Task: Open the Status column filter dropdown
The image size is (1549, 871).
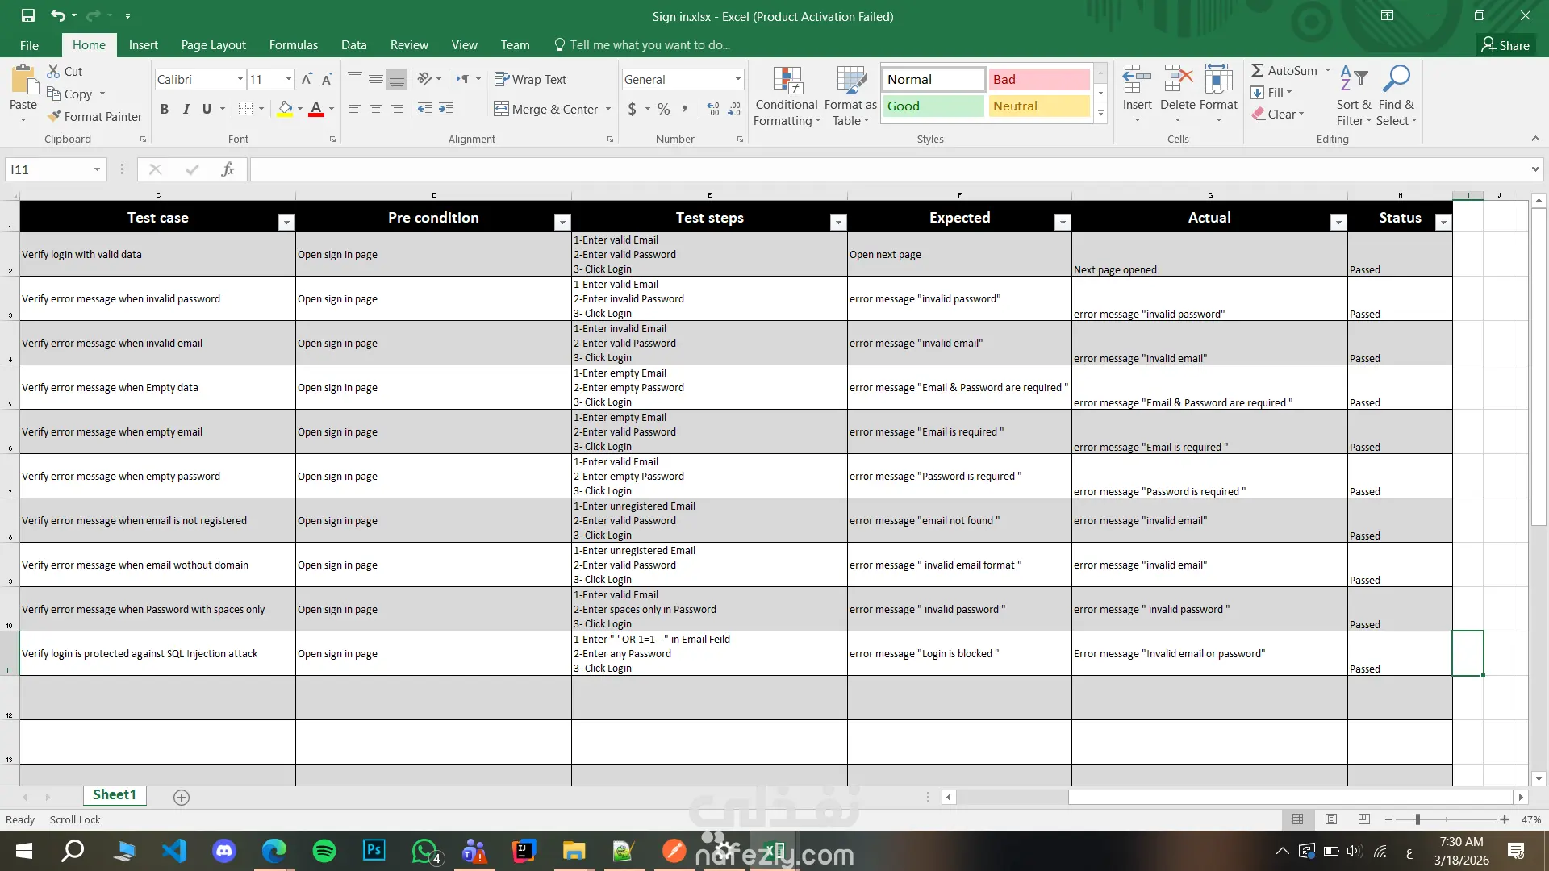Action: pyautogui.click(x=1443, y=223)
